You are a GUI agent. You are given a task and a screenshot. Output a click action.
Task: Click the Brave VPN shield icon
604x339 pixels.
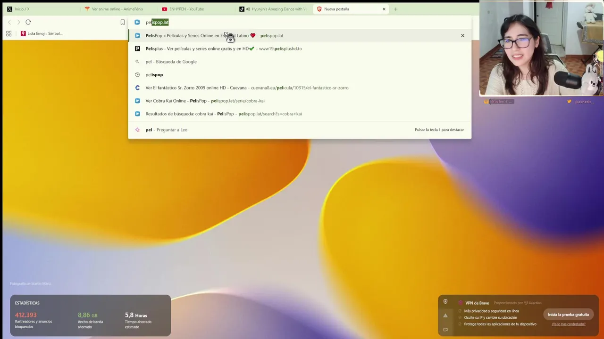pos(445,302)
